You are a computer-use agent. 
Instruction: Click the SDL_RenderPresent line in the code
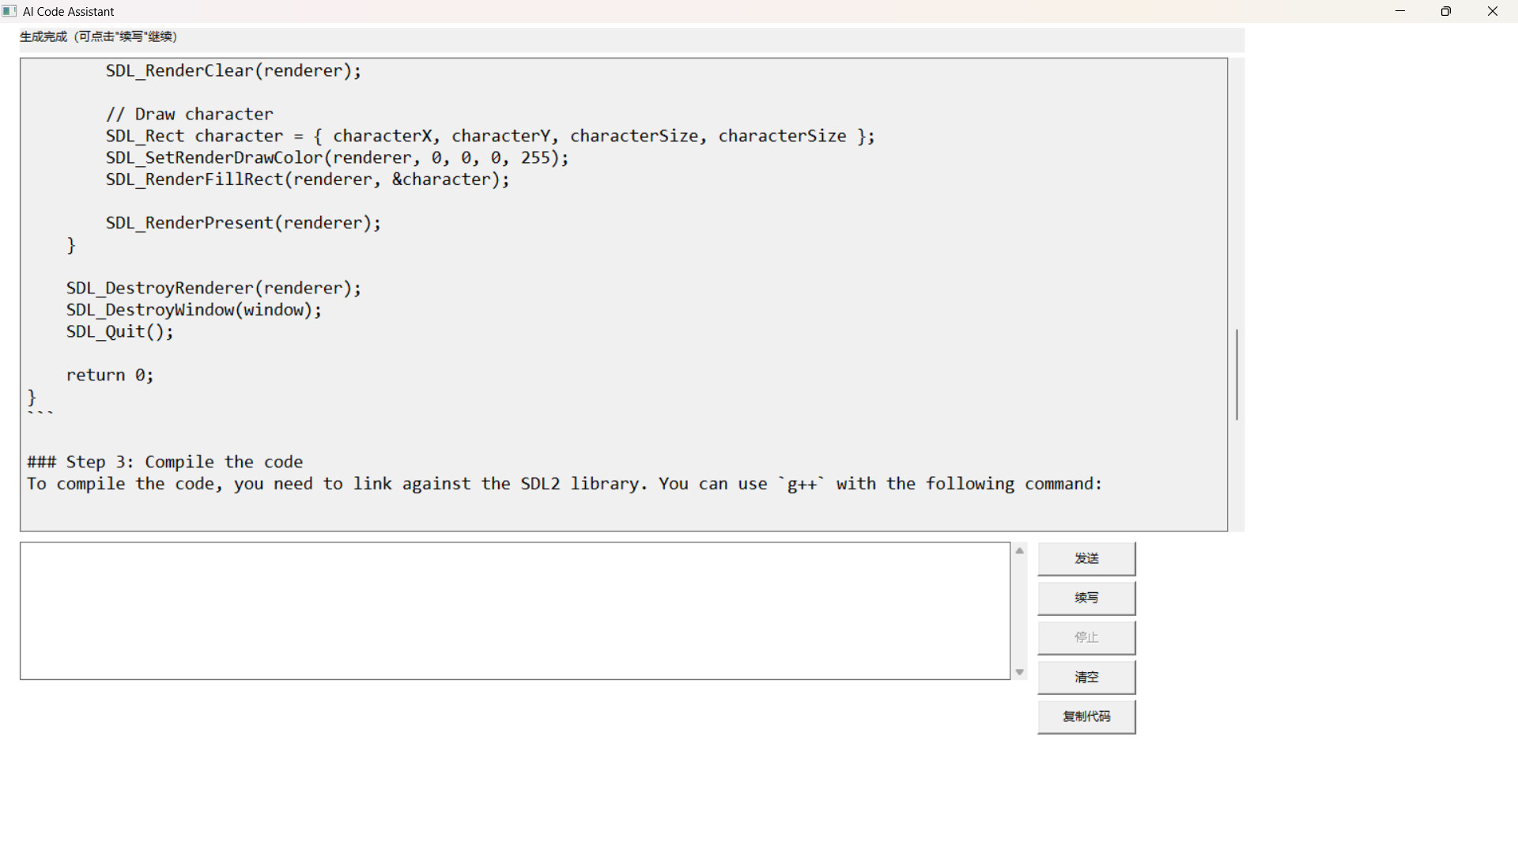[243, 223]
